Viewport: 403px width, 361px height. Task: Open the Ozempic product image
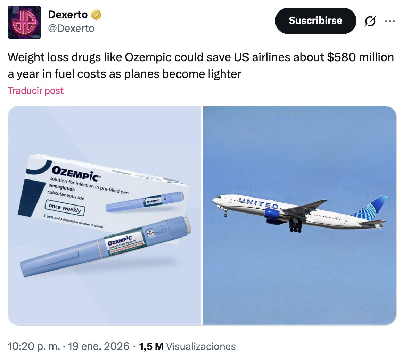[105, 216]
